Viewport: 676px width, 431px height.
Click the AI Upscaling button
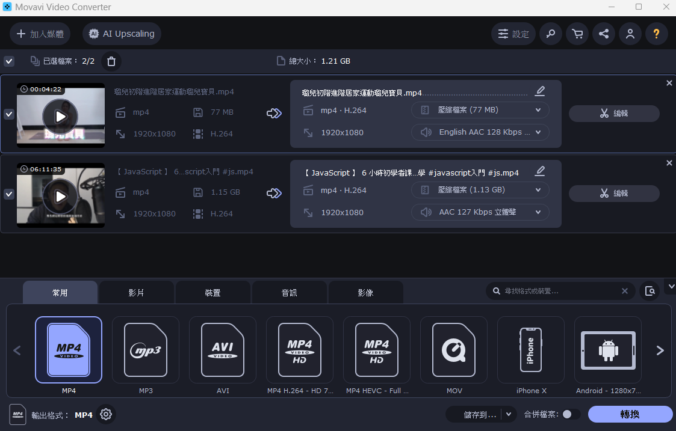click(x=122, y=34)
